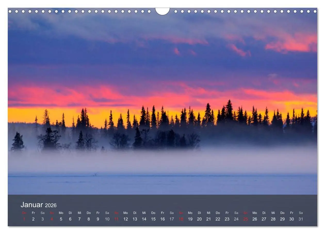Click the 'Mo' label above day 12
The image size is (325, 234).
pos(126,213)
